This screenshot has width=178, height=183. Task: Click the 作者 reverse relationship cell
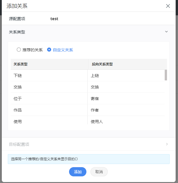click(x=126, y=110)
